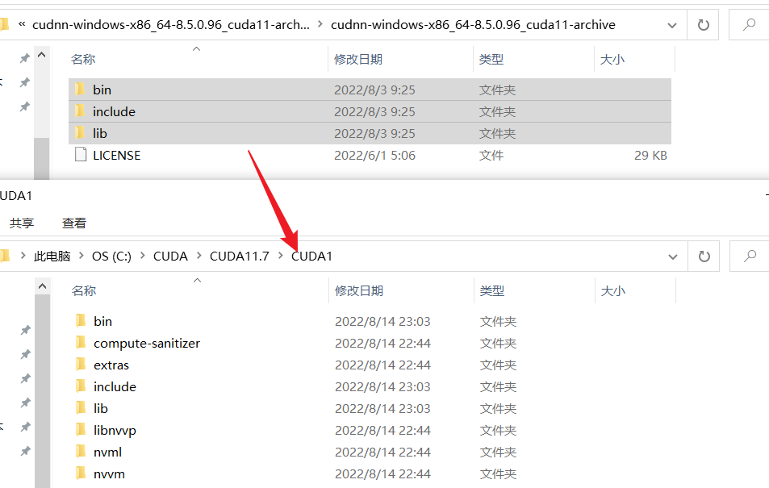
Task: Expand the chevron after CUDA11.7 in the breadcrumb
Action: [280, 257]
